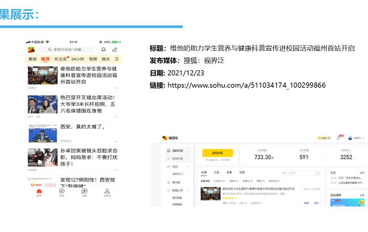Open the hamburger channel list in the phone app
Image resolution: width=368 pixels, height=232 pixels.
pos(117,59)
